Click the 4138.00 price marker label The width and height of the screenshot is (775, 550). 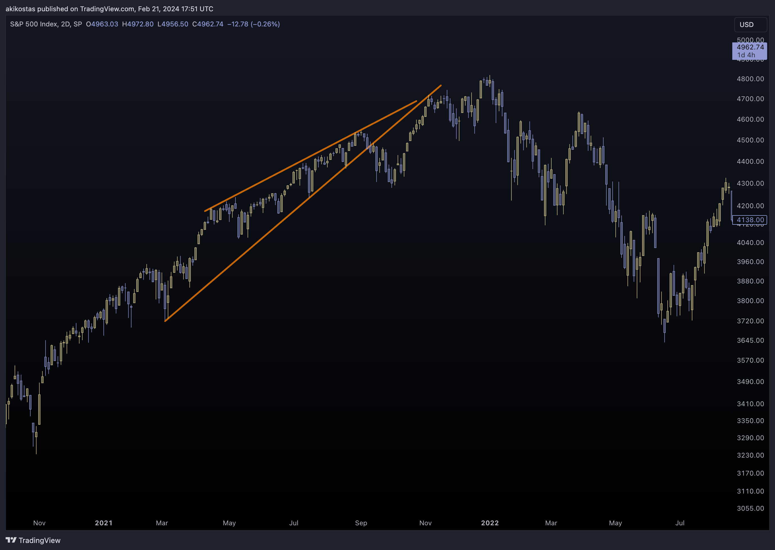point(750,220)
